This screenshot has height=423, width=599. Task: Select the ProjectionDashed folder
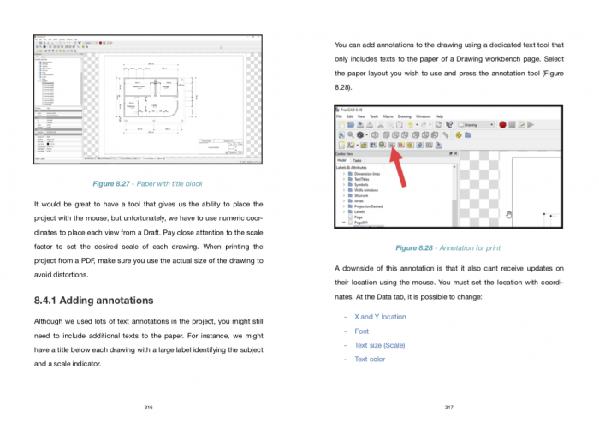[x=368, y=206]
